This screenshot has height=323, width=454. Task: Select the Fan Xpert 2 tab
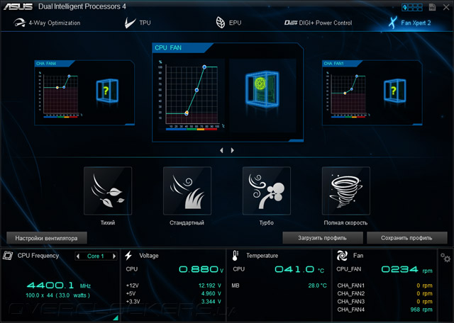tap(410, 23)
